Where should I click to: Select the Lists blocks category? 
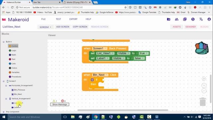click(x=12, y=64)
